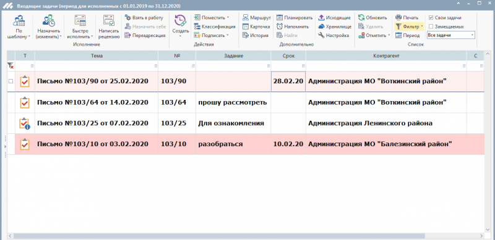Open Хранилище cloud storage
Viewport: 495px width, 240px height.
click(335, 27)
